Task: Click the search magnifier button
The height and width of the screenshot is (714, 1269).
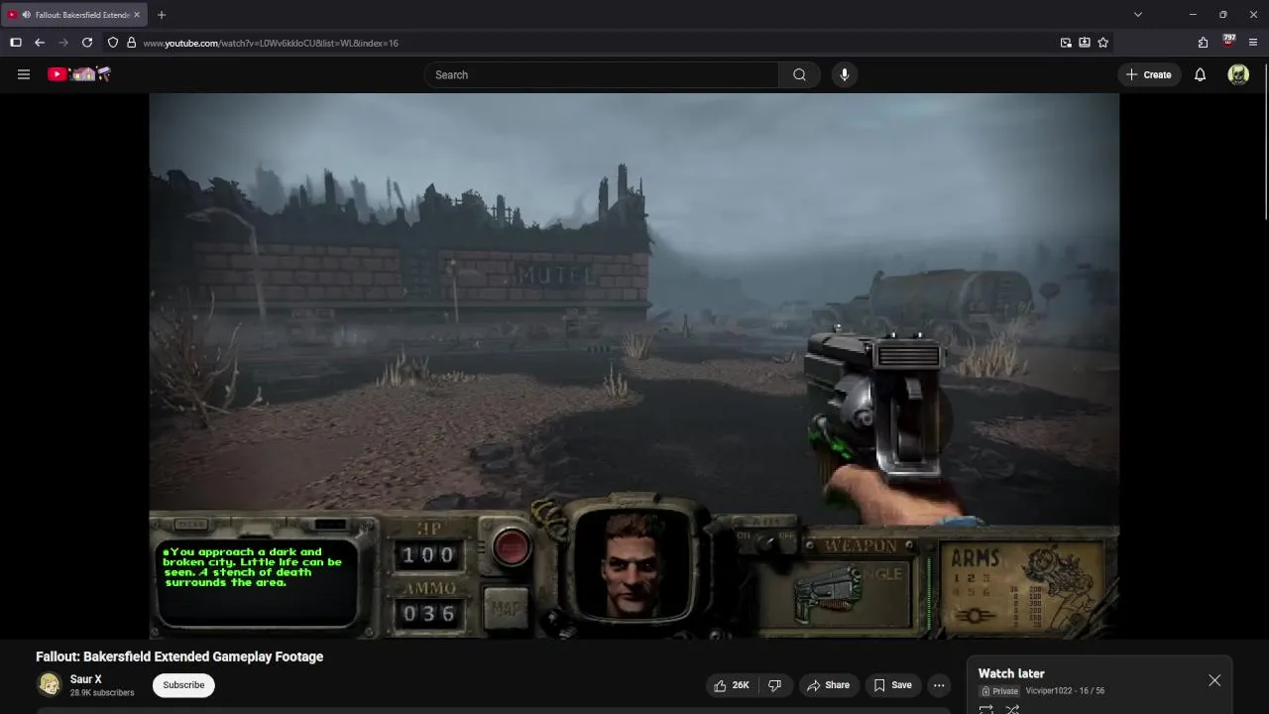Action: [x=799, y=74]
